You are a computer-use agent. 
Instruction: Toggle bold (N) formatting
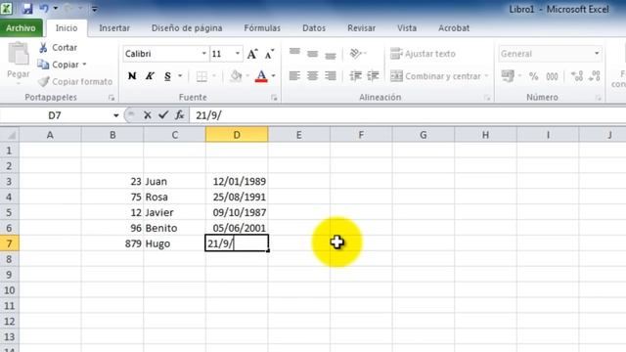[x=132, y=76]
